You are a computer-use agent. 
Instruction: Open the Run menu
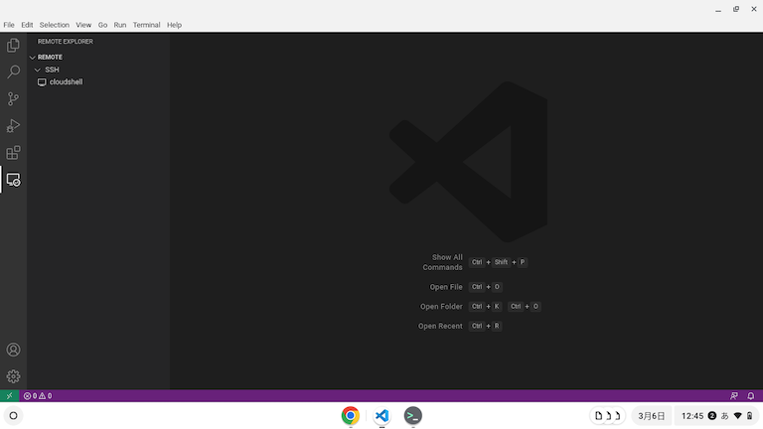pyautogui.click(x=119, y=25)
